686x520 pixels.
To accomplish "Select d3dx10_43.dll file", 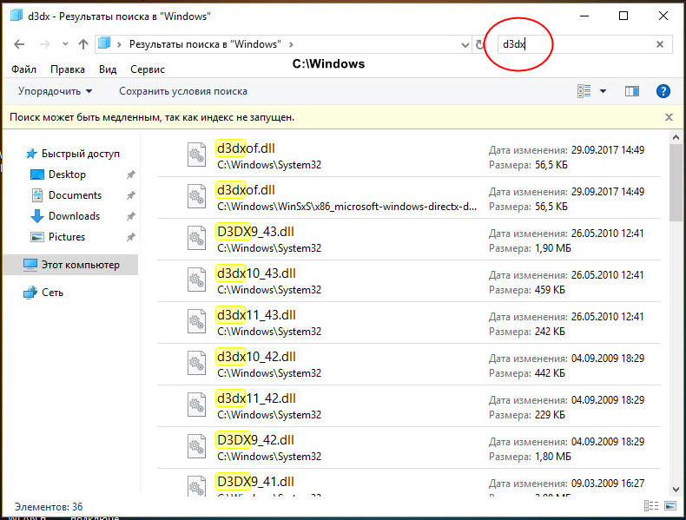I will pyautogui.click(x=409, y=280).
